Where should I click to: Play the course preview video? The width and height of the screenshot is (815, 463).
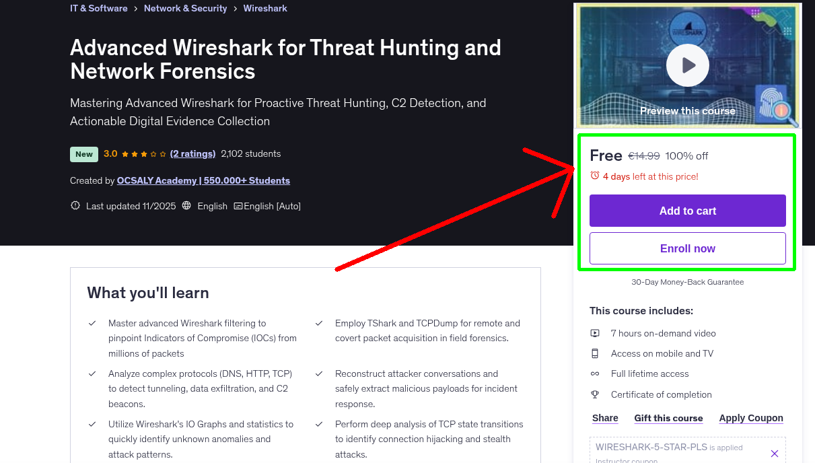tap(687, 65)
